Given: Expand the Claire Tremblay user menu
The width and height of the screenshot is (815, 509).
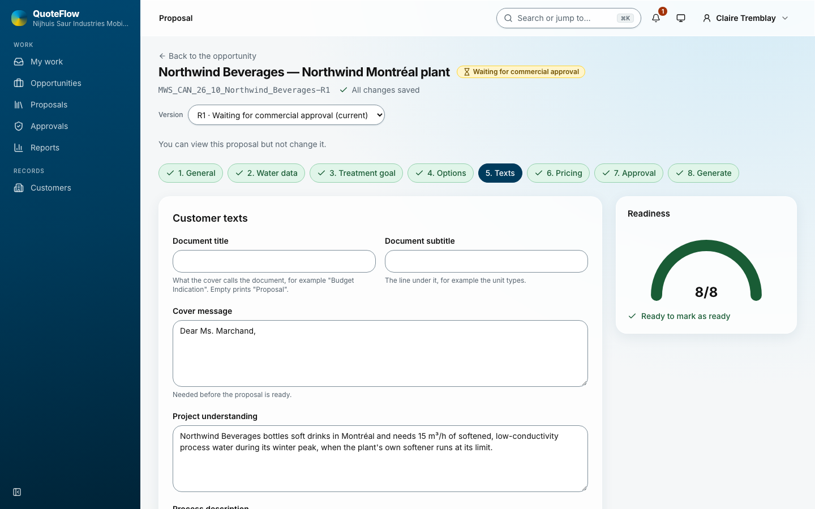Looking at the screenshot, I should pos(745,18).
